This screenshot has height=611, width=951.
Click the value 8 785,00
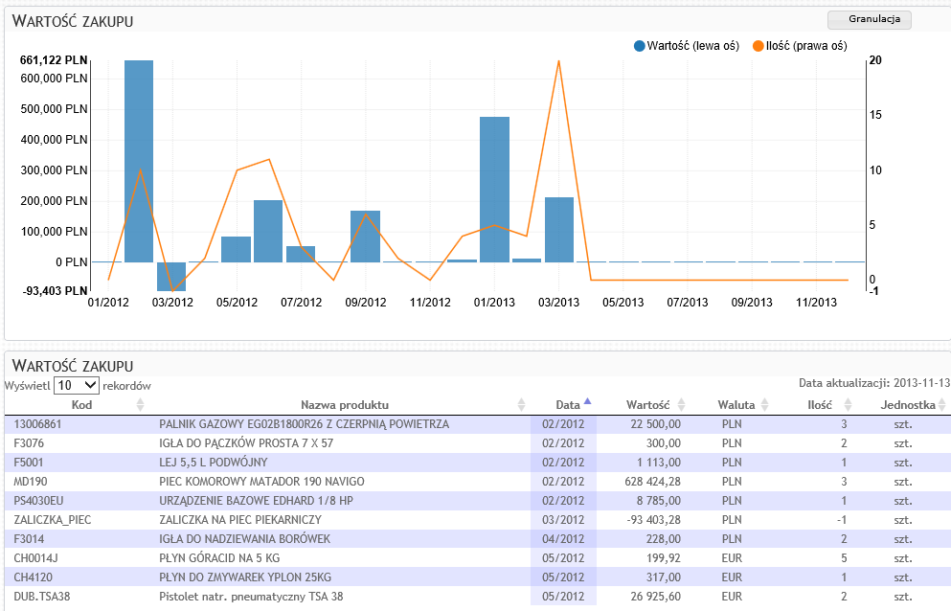coord(659,501)
